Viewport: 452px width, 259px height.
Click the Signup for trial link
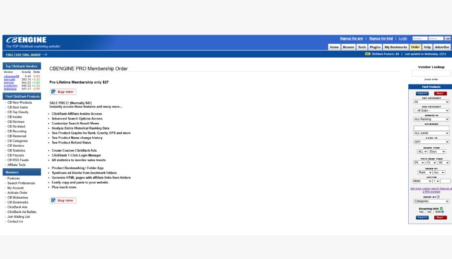click(x=381, y=38)
